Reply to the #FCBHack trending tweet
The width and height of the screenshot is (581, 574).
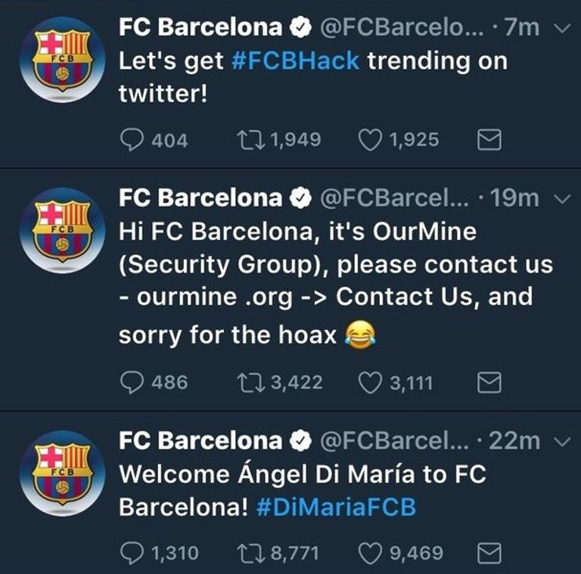132,140
